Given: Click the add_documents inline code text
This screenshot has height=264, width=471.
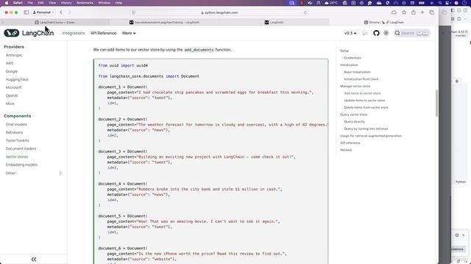Looking at the screenshot, I should (199, 50).
